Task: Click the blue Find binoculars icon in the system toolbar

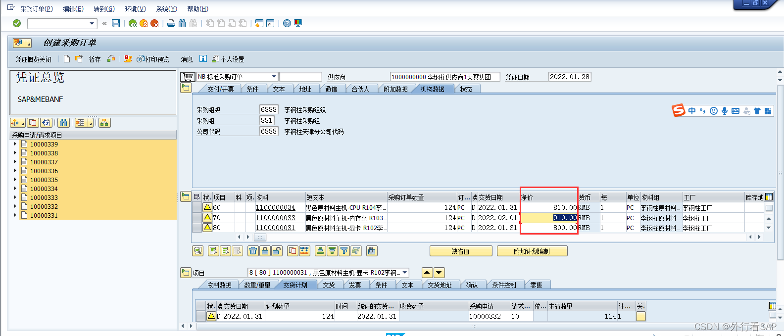Action: [x=182, y=23]
